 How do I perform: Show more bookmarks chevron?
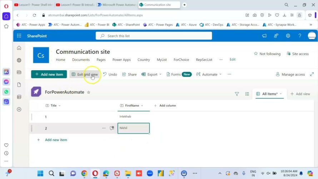tap(311, 25)
